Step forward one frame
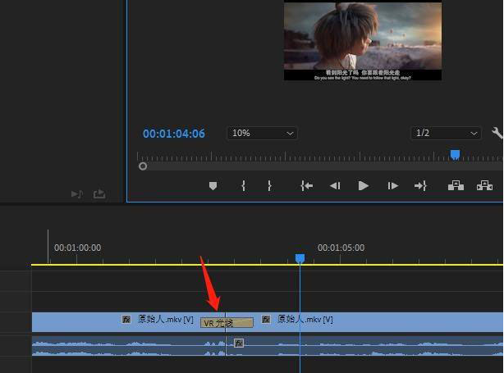The height and width of the screenshot is (373, 504). tap(393, 186)
